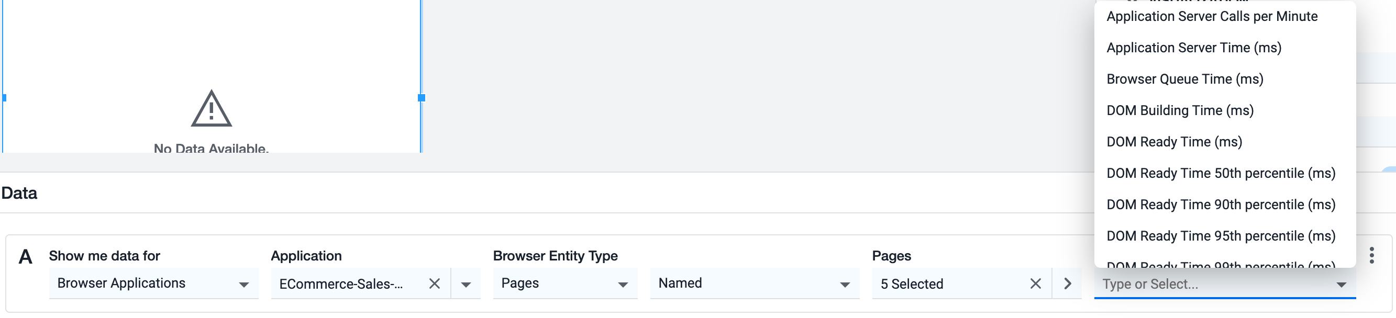Collapse the metric list with its dropdown arrow
Viewport: 1396px width, 318px height.
pos(1341,285)
